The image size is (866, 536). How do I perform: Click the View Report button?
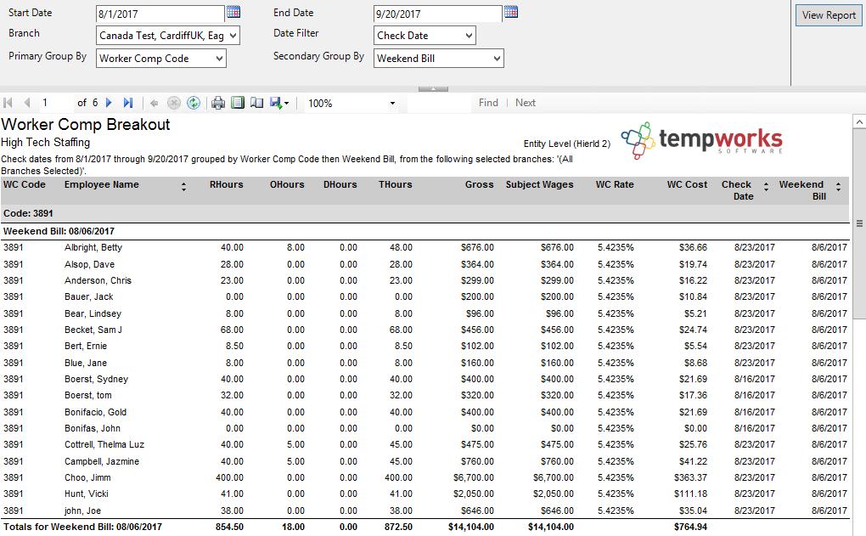coord(829,15)
